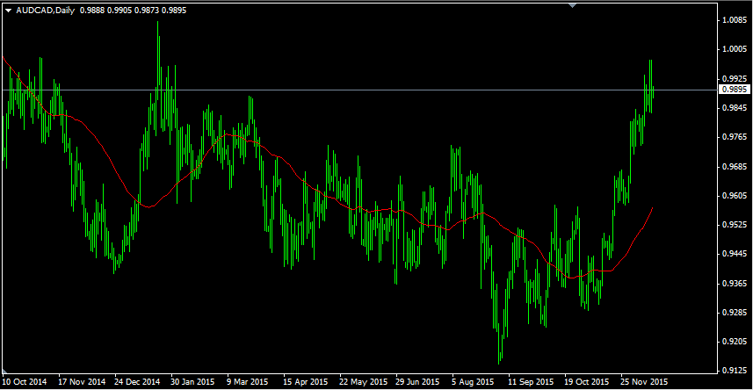753x390 pixels.
Task: Click the 25 Nov 2015 date label
Action: [x=644, y=382]
